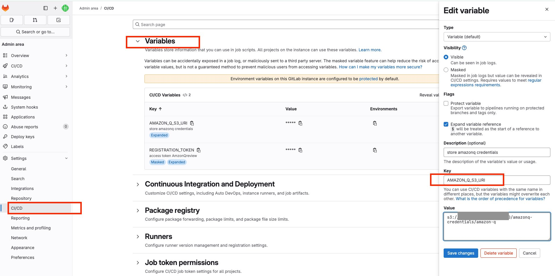Copy the AMAZON_Q_S3_URI key name
Viewport: 555px width, 276px height.
click(x=192, y=123)
